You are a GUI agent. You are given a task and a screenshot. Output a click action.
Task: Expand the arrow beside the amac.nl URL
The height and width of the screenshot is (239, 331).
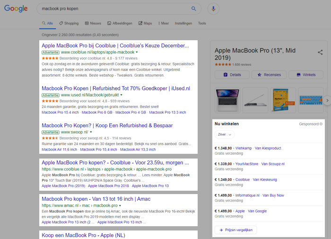tap(120, 205)
